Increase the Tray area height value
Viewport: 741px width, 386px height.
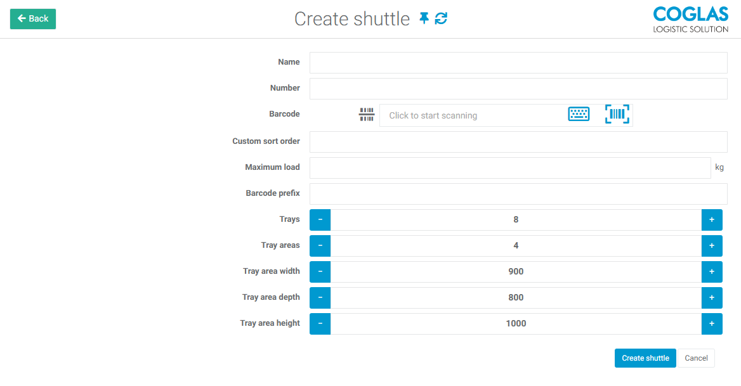click(x=712, y=324)
